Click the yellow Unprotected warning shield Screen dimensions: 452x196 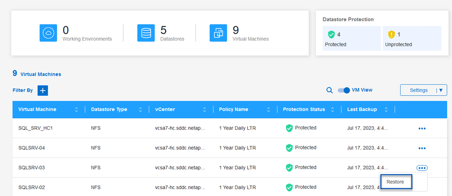391,35
